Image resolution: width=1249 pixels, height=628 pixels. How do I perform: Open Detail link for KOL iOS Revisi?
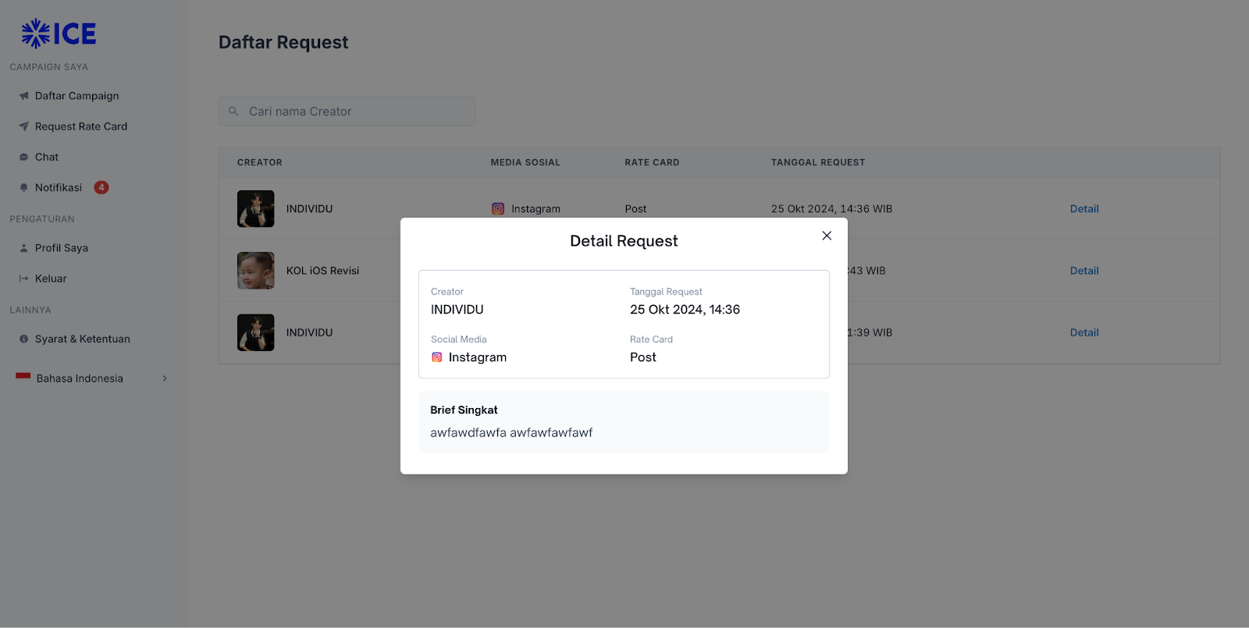click(x=1084, y=271)
